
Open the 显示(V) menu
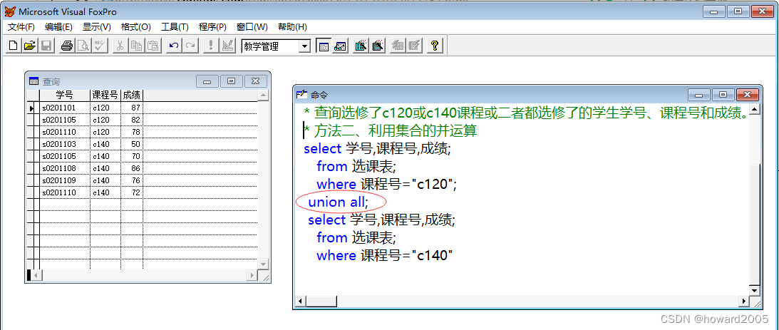pyautogui.click(x=96, y=27)
